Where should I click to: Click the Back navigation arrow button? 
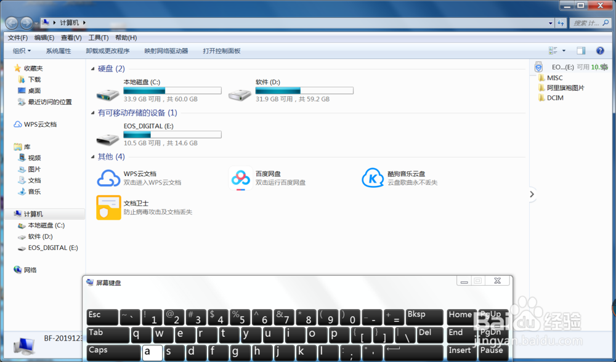point(12,23)
